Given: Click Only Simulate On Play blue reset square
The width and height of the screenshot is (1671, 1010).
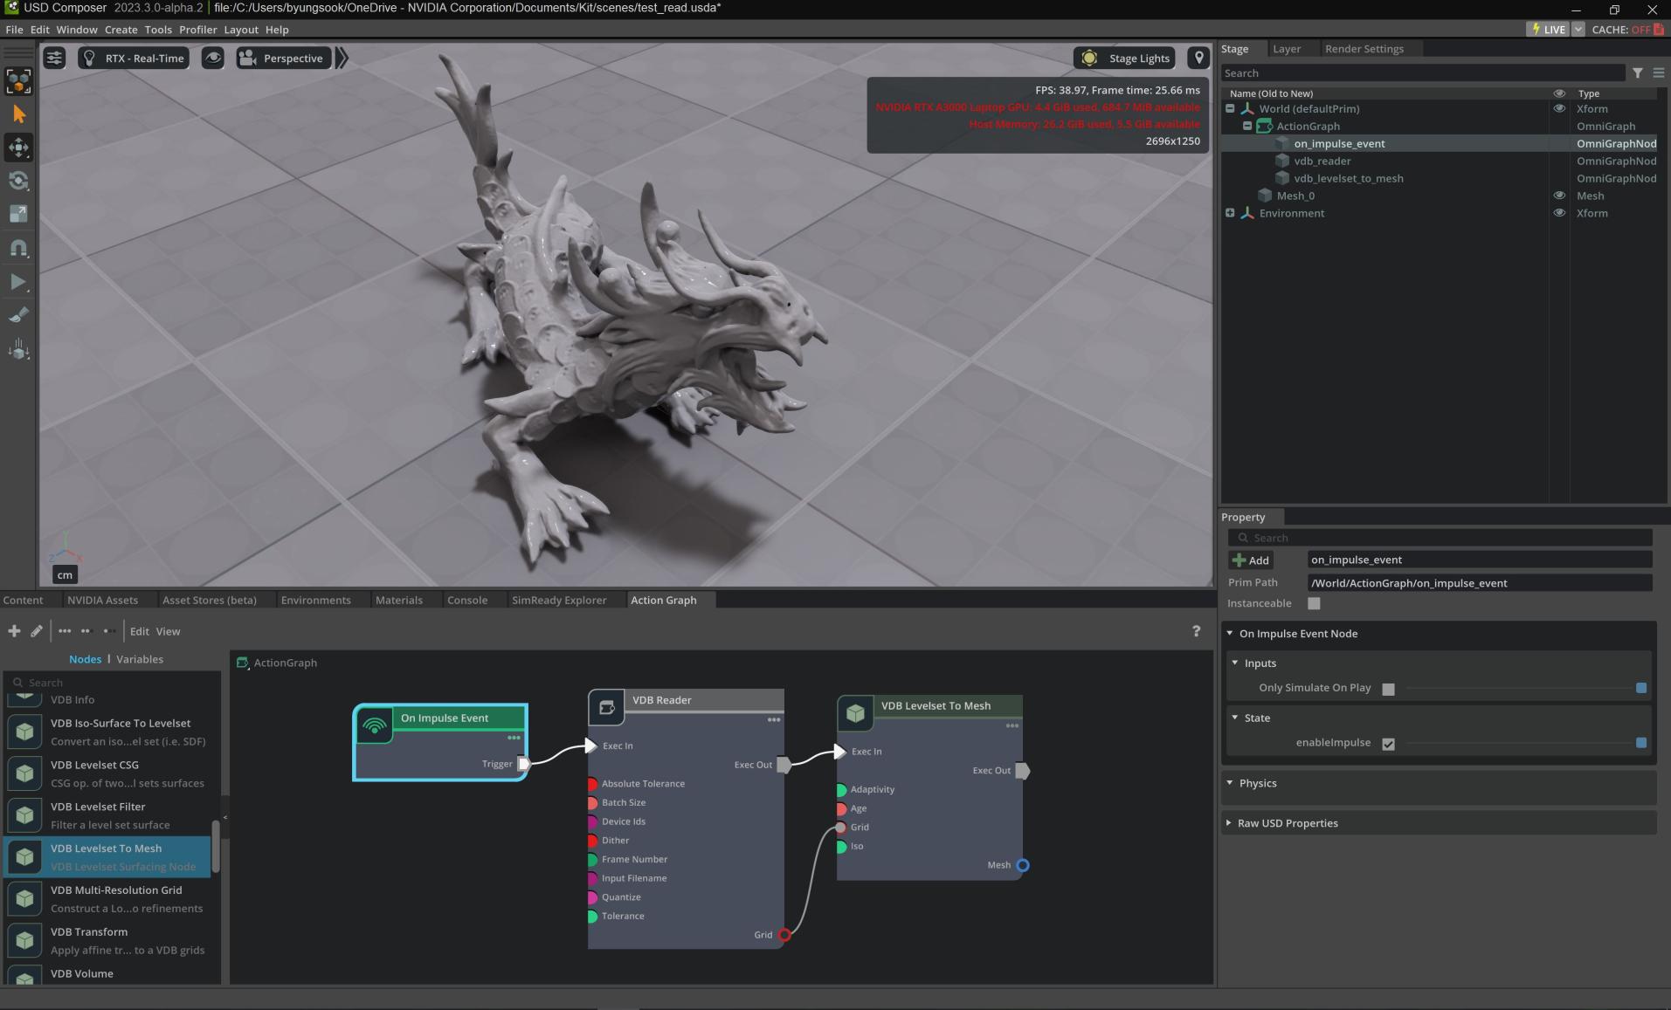Looking at the screenshot, I should pyautogui.click(x=1641, y=689).
